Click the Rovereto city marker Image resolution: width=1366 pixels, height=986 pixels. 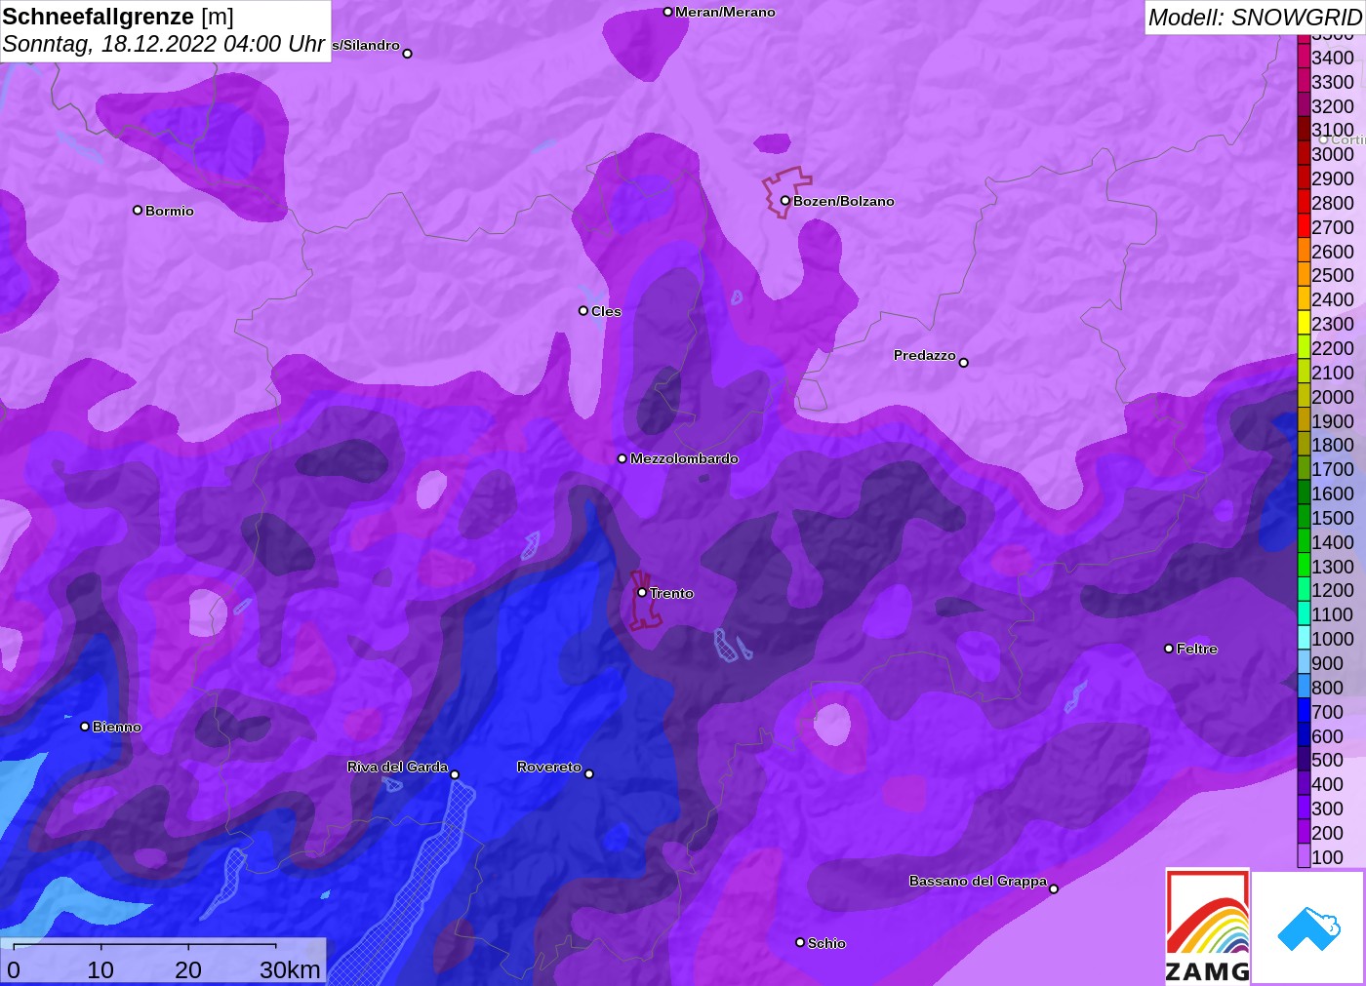coord(589,774)
